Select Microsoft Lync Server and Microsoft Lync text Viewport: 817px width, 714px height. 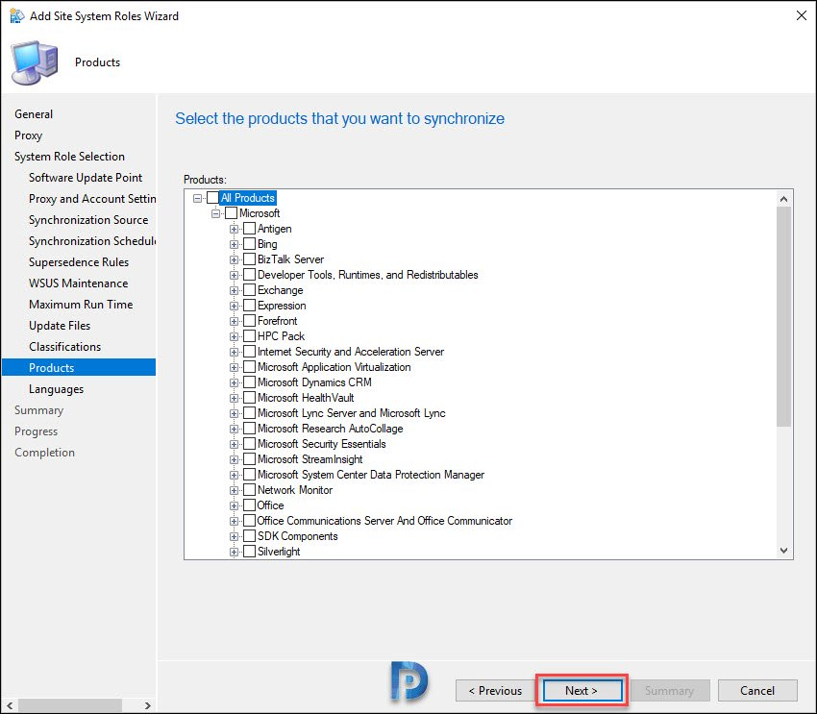point(352,413)
